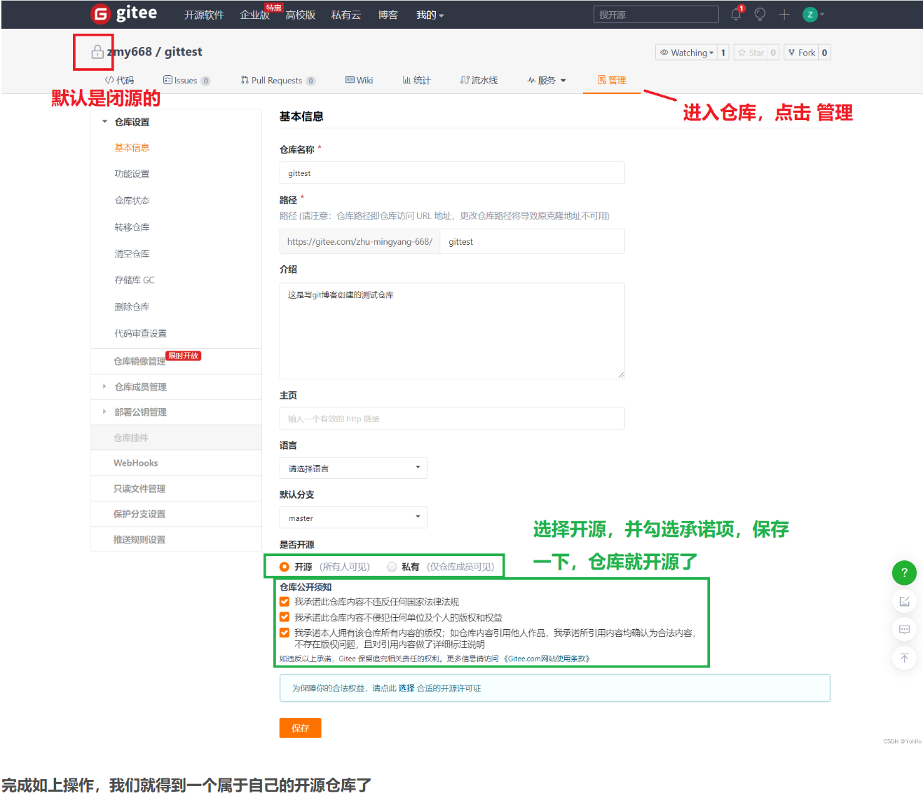Click the Fork button
Image resolution: width=923 pixels, height=803 pixels.
[x=801, y=53]
